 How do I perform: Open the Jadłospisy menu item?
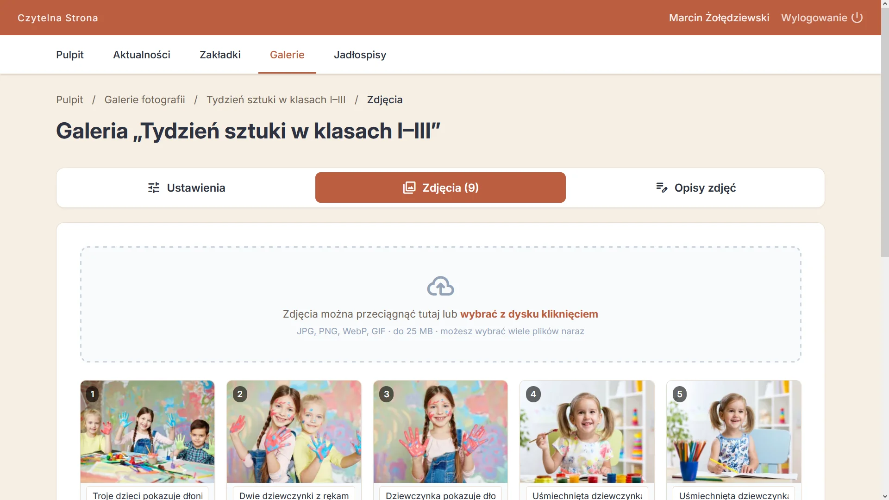360,55
